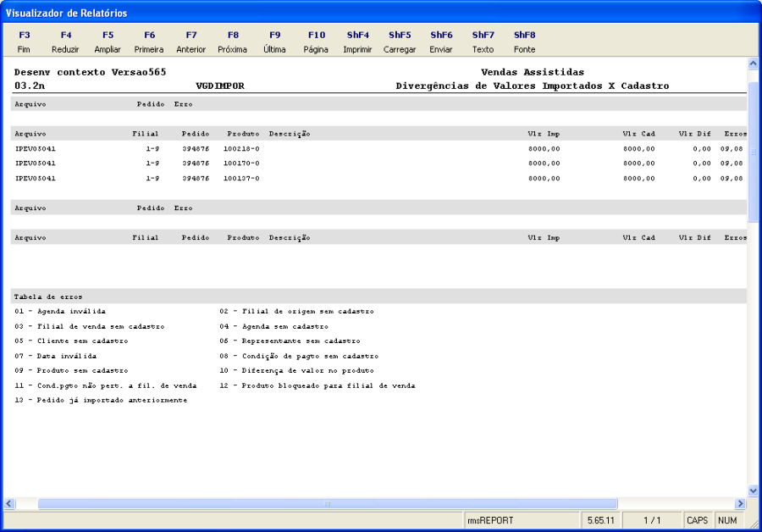Click the vertical scrollbar down arrow

[x=753, y=490]
